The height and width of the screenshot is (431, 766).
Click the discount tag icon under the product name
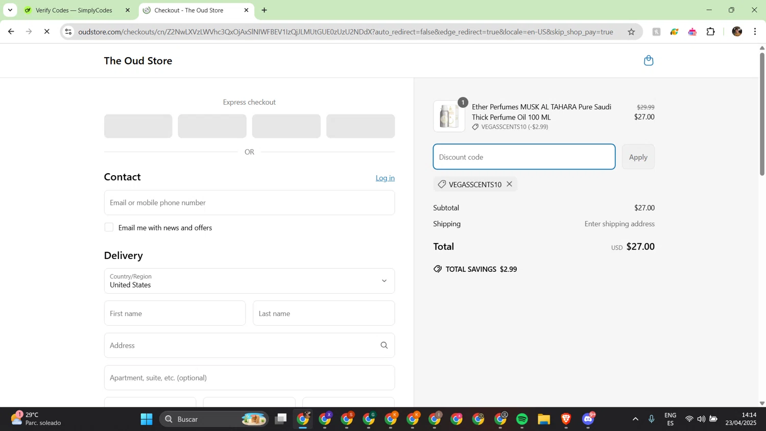[x=475, y=127]
